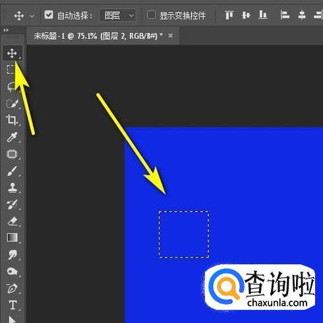
Task: Pick the Eyedropper tool
Action: 12,137
